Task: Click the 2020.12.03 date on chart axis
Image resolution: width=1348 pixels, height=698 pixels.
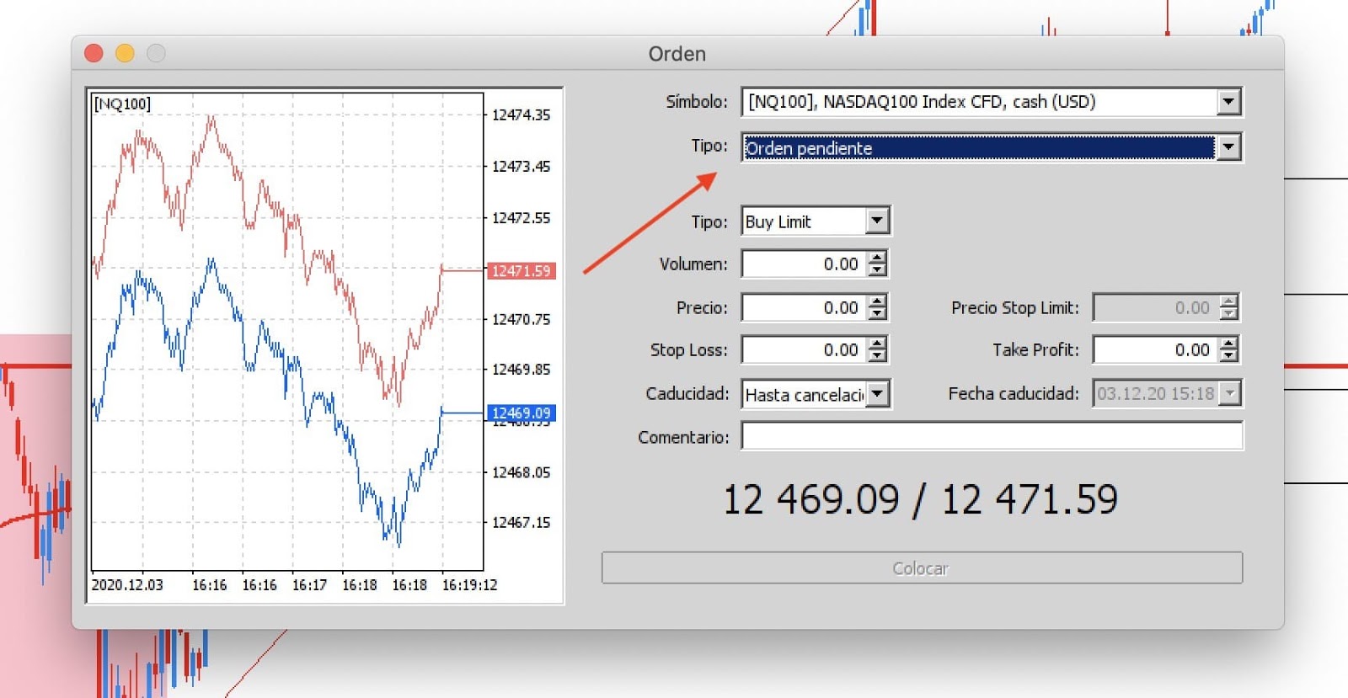Action: (127, 585)
